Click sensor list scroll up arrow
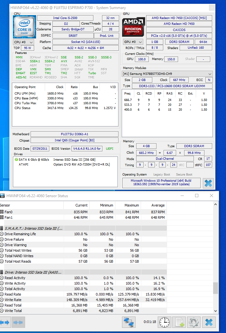 coord(215,204)
